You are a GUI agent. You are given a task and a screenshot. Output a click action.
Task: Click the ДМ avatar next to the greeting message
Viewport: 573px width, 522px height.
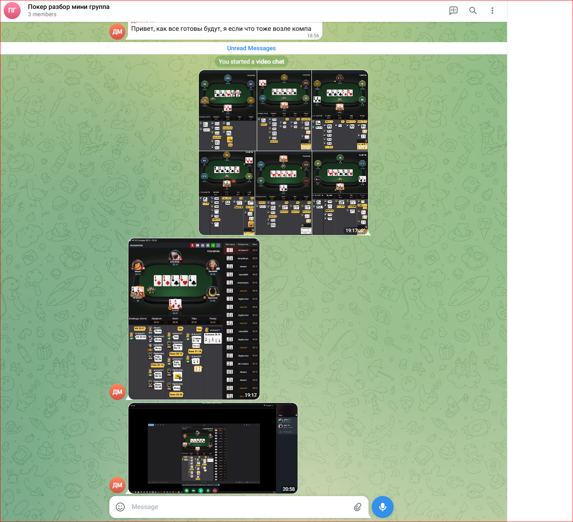117,32
